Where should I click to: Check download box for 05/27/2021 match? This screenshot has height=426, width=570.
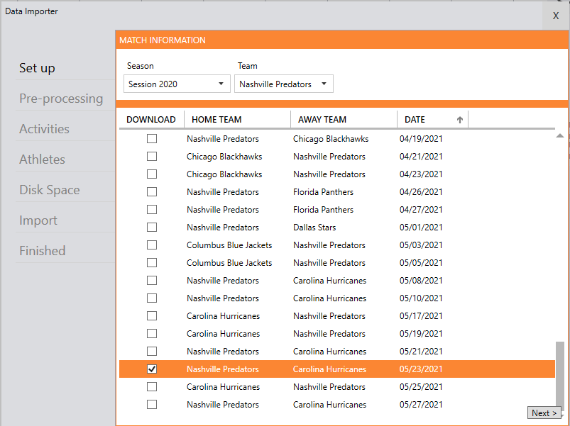[152, 404]
